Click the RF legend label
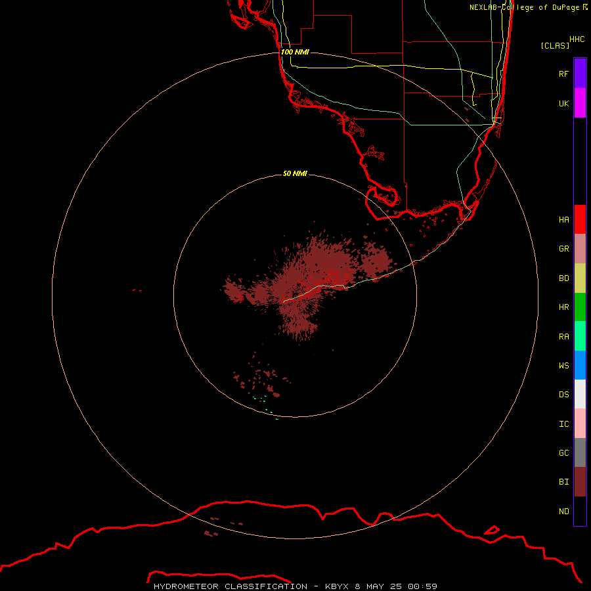Image resolution: width=591 pixels, height=591 pixels. point(564,74)
